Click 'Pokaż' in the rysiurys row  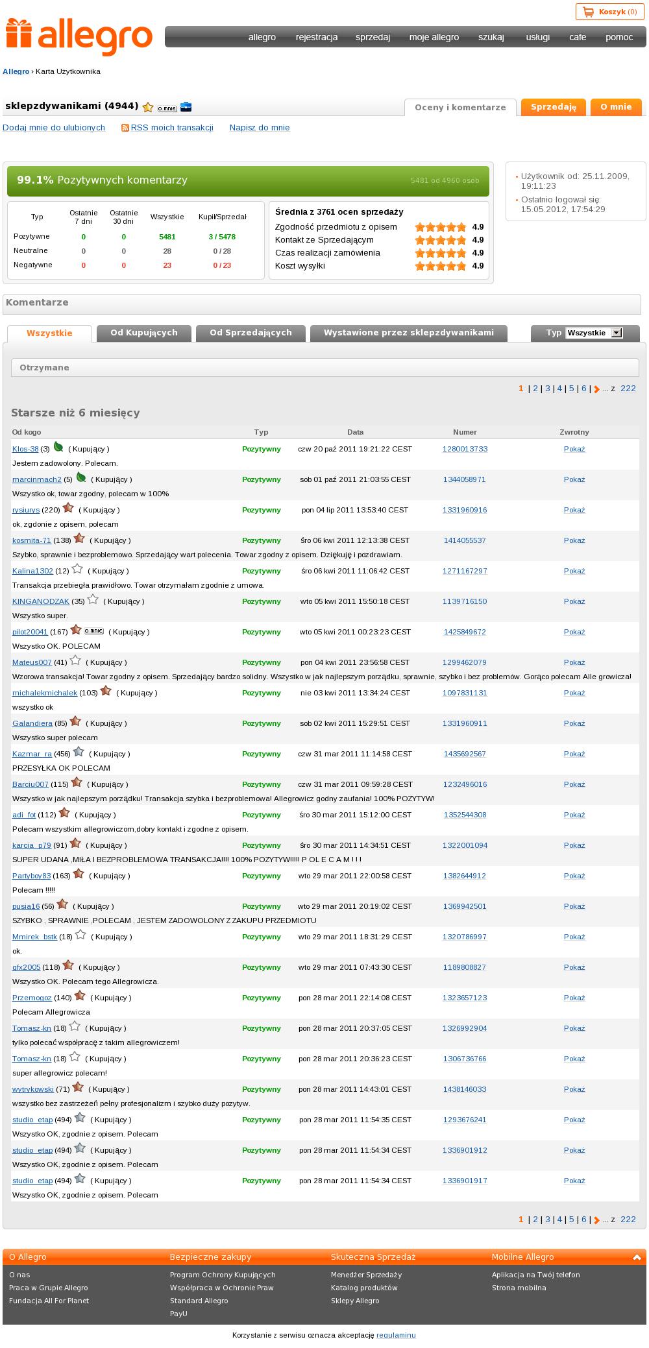point(574,510)
